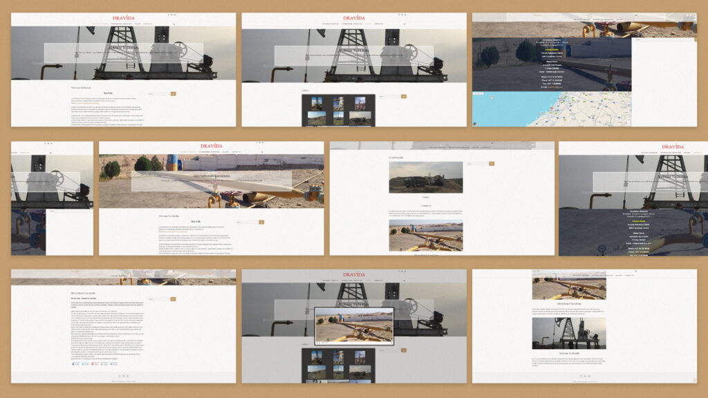Click the enlarged lightbox photo in the bottom-middle page

[x=353, y=325]
